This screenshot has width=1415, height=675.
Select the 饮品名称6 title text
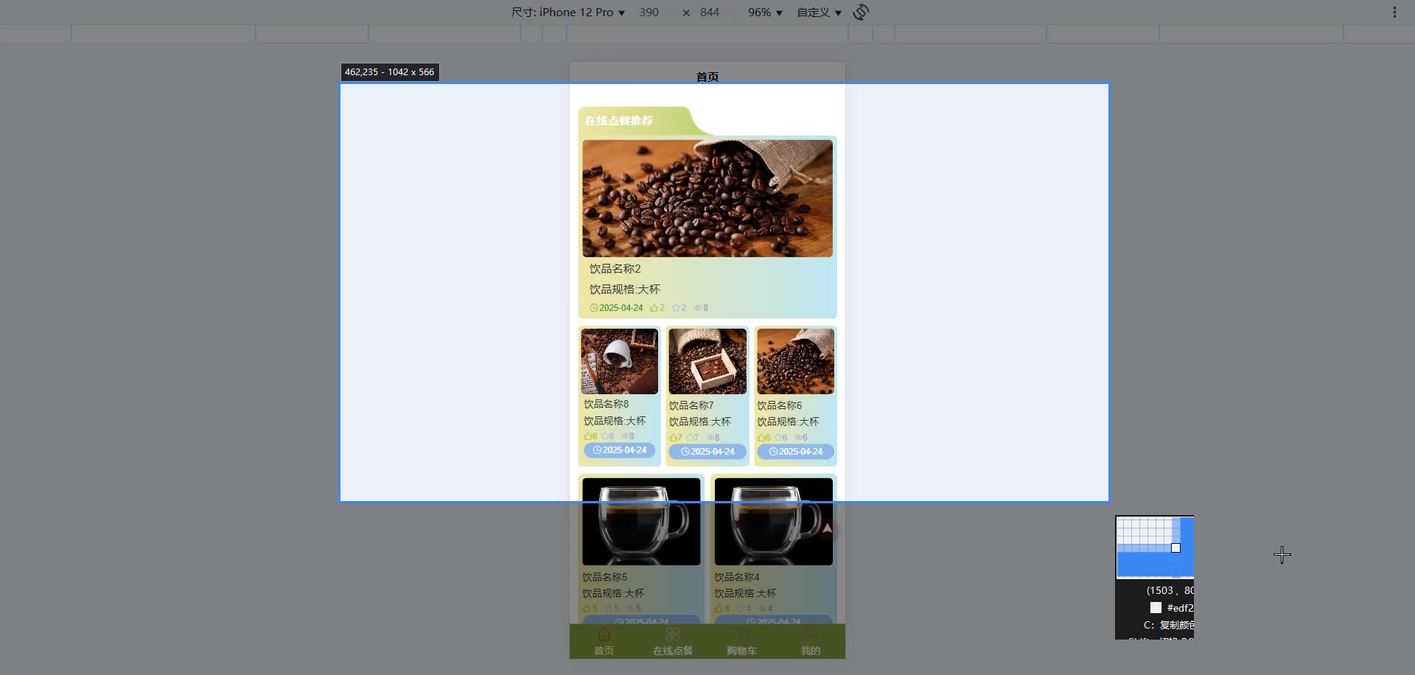[x=780, y=406]
